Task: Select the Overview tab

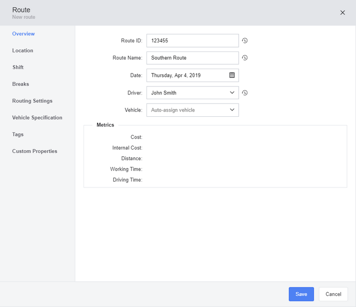Action: coord(23,34)
